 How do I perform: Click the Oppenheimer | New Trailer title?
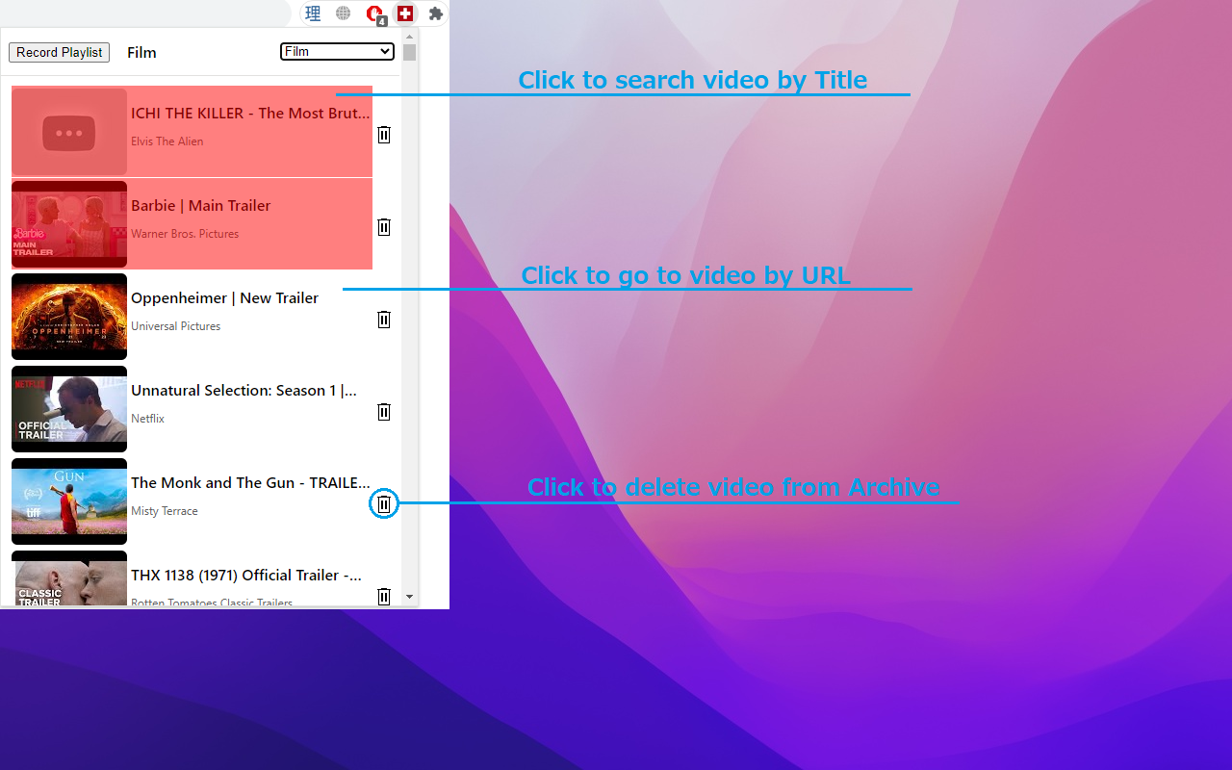click(x=224, y=298)
